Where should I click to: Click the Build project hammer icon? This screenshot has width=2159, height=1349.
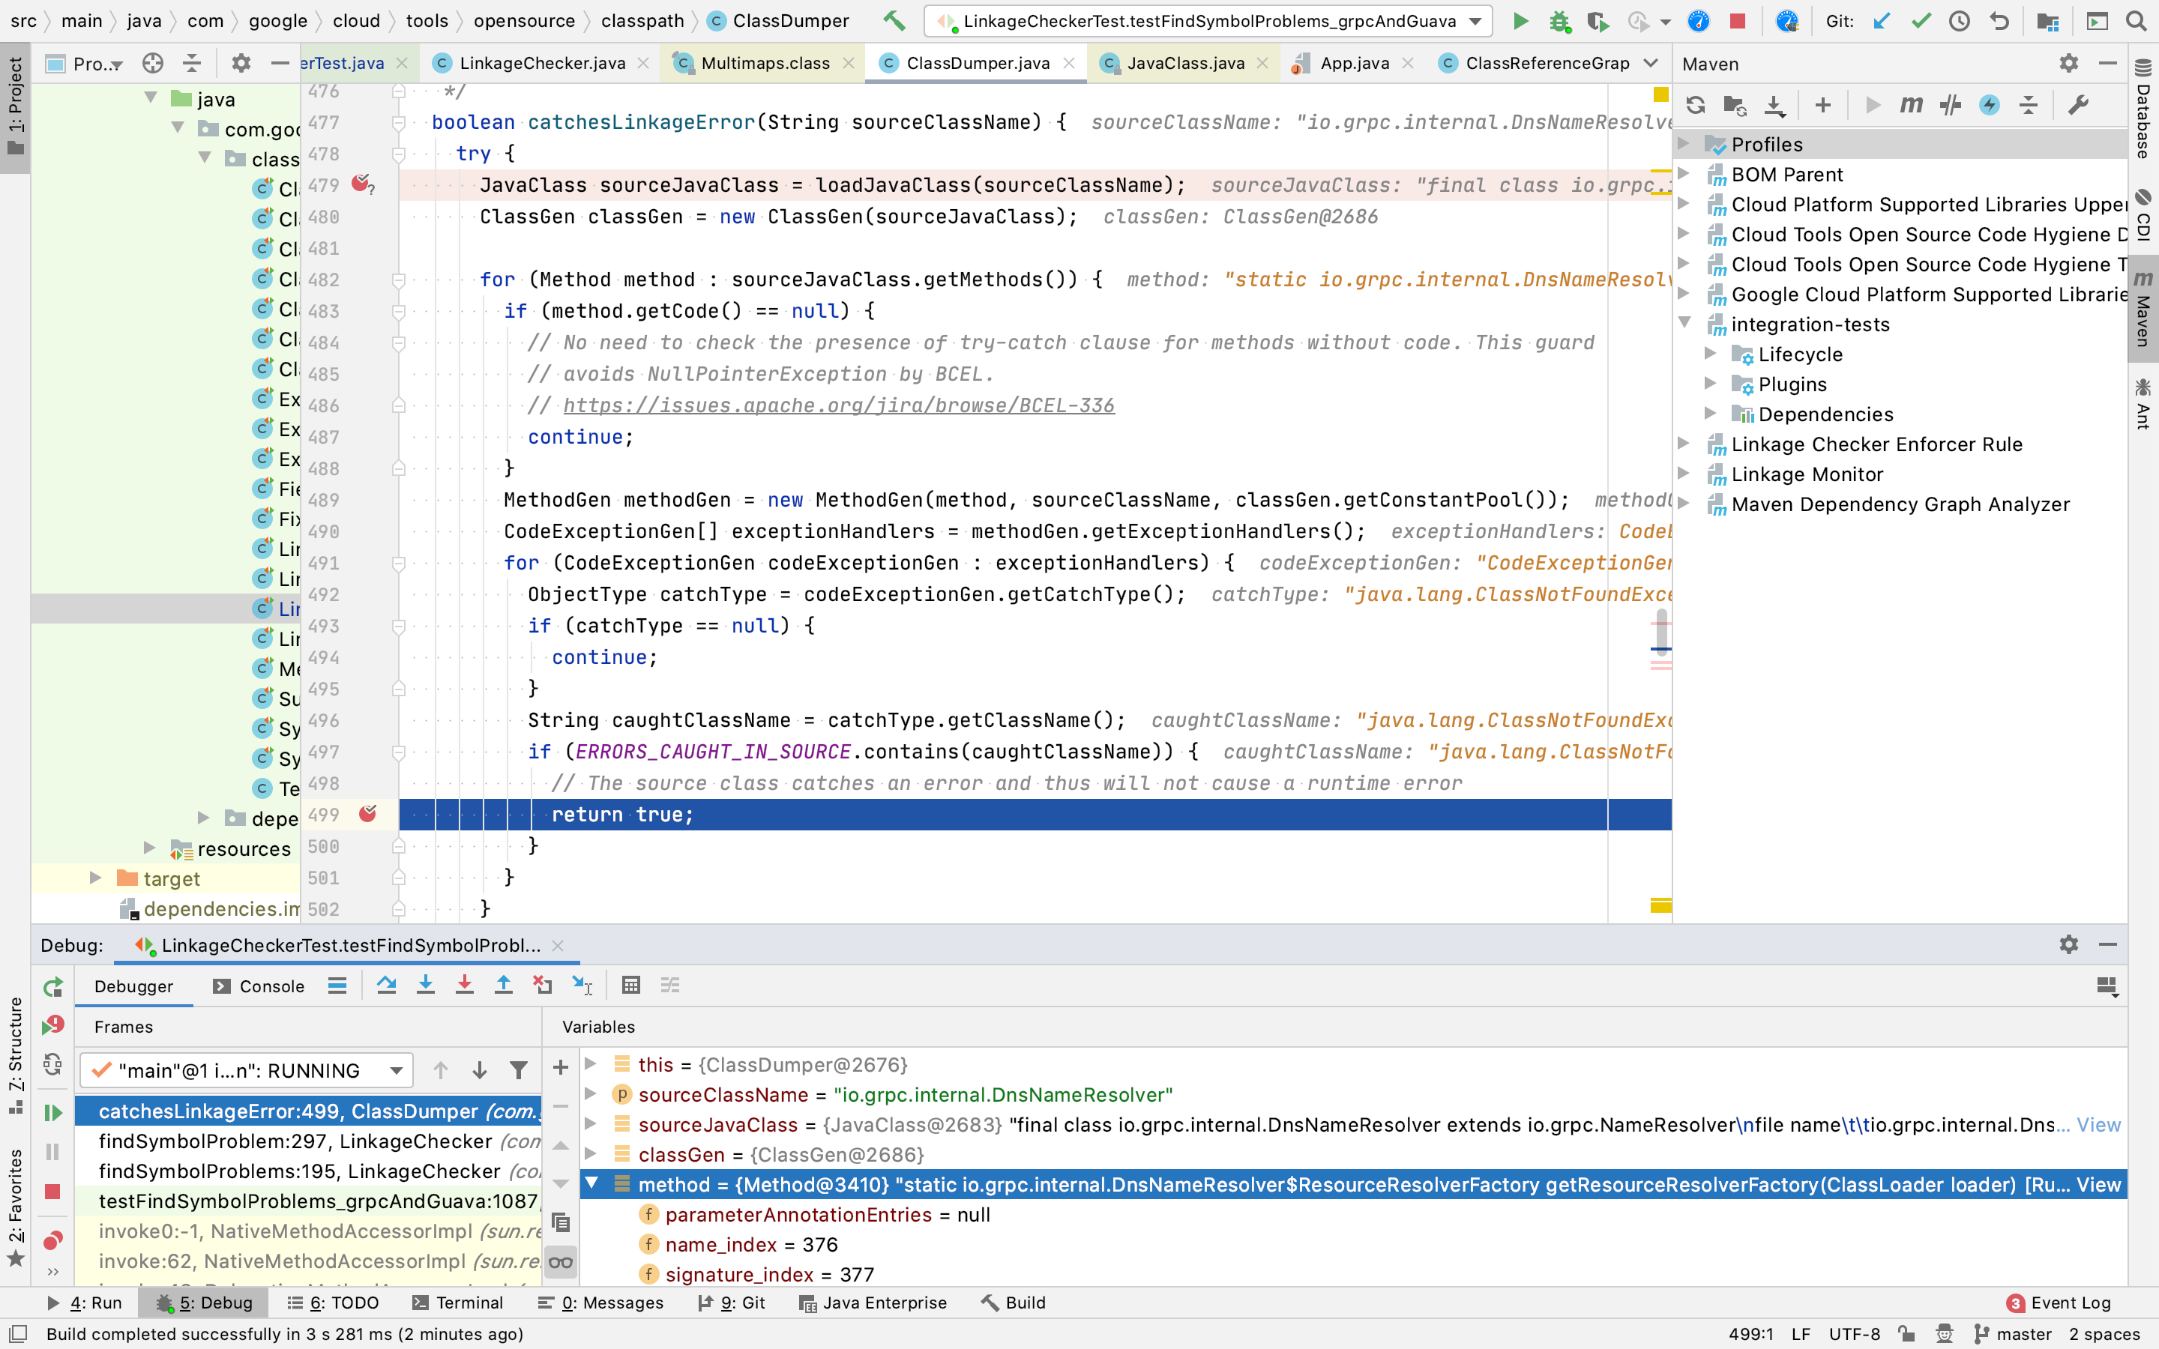(894, 20)
